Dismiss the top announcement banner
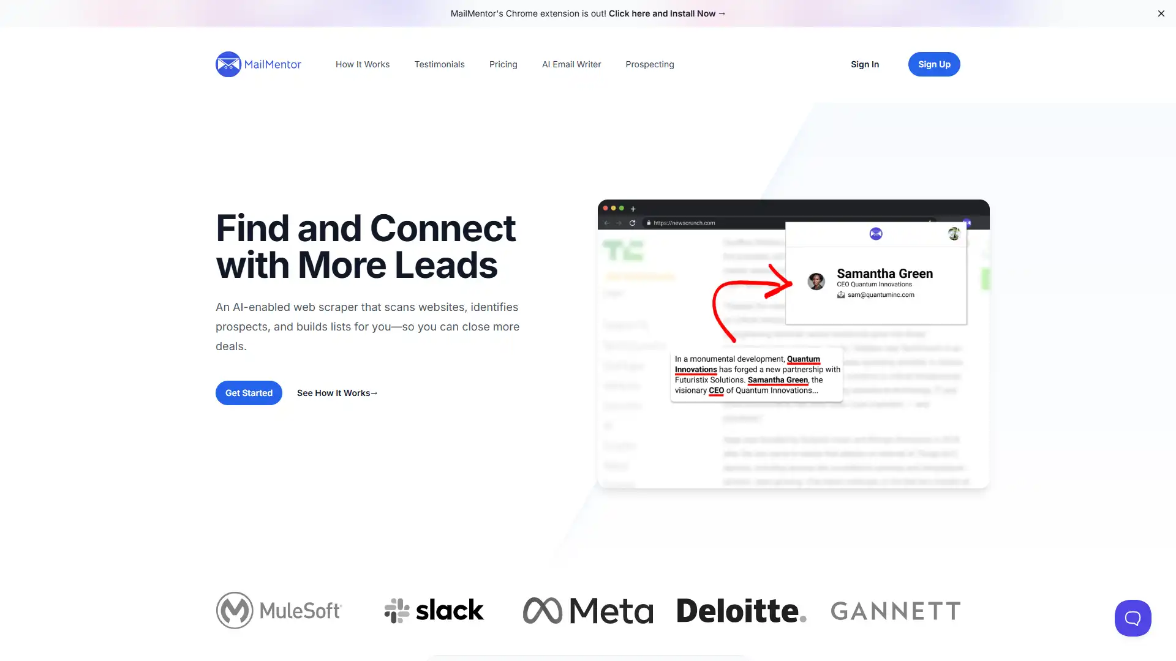 coord(1159,13)
